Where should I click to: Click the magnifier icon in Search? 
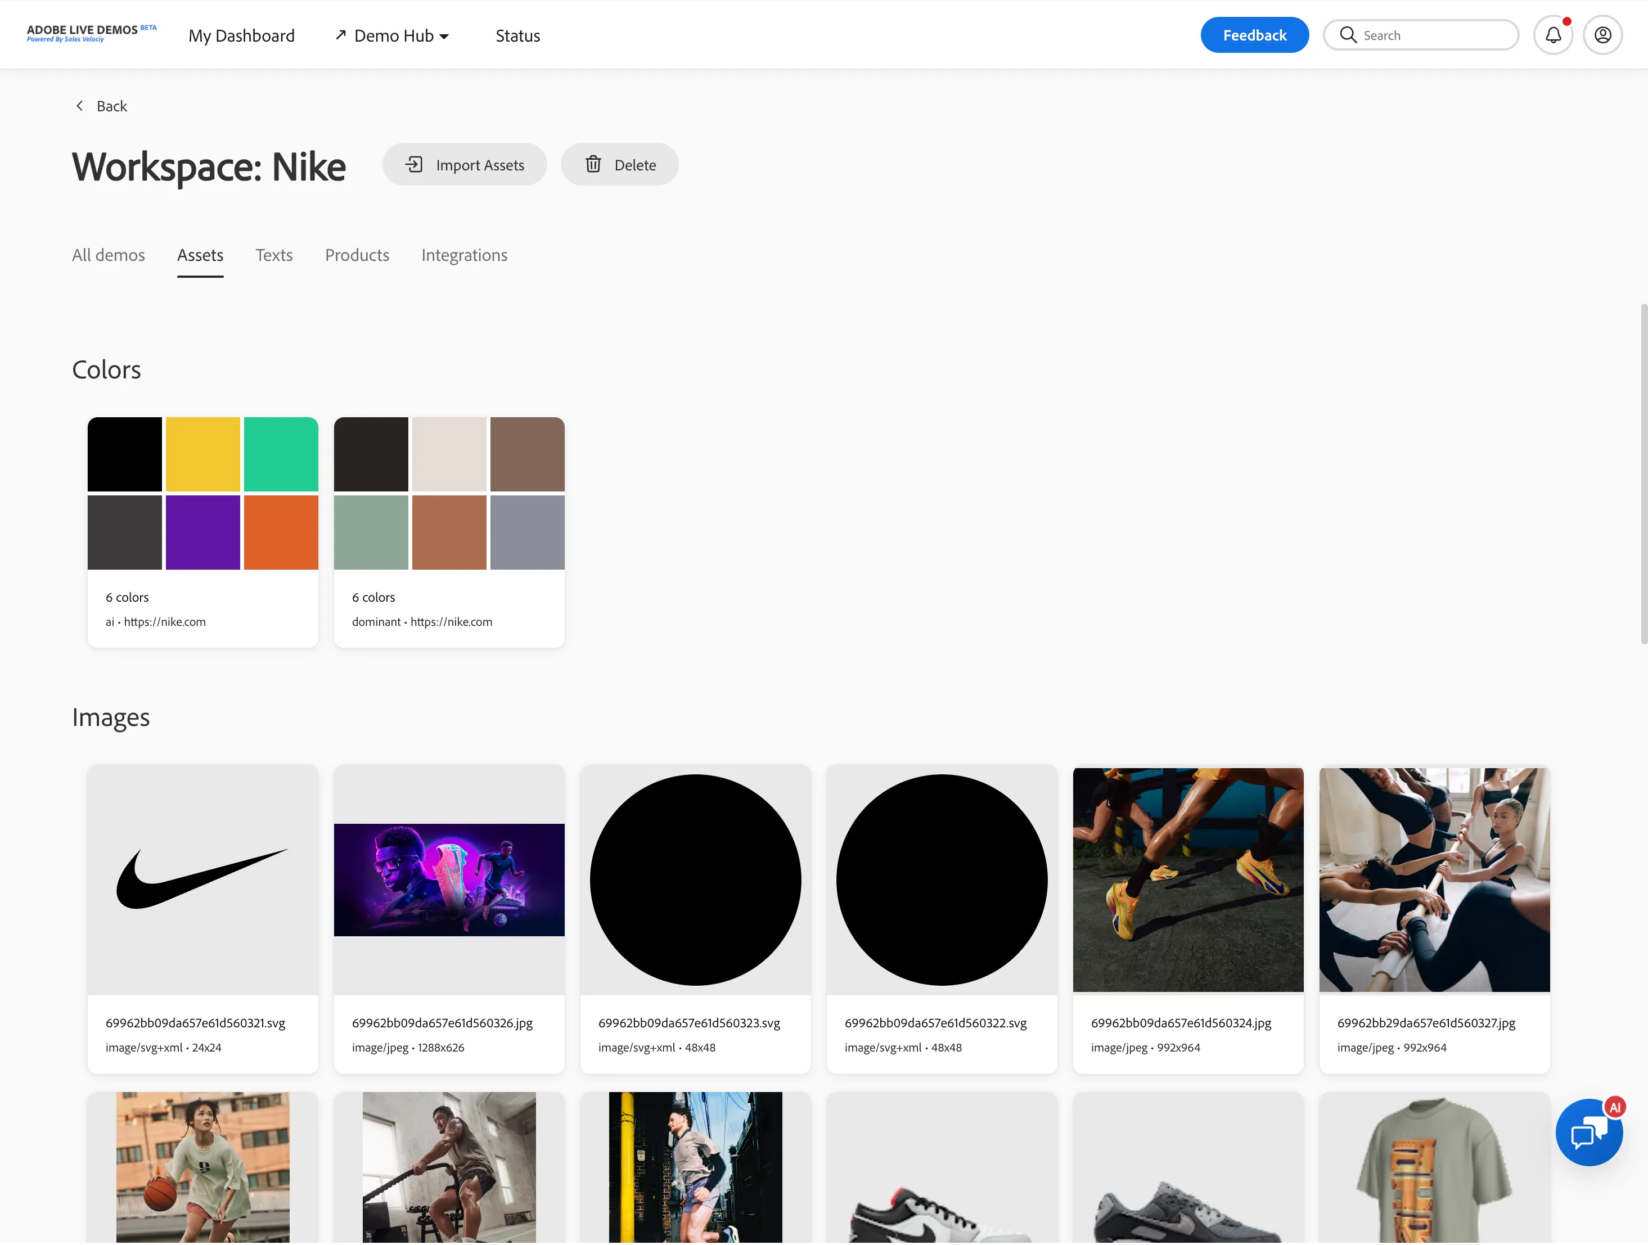pos(1348,35)
